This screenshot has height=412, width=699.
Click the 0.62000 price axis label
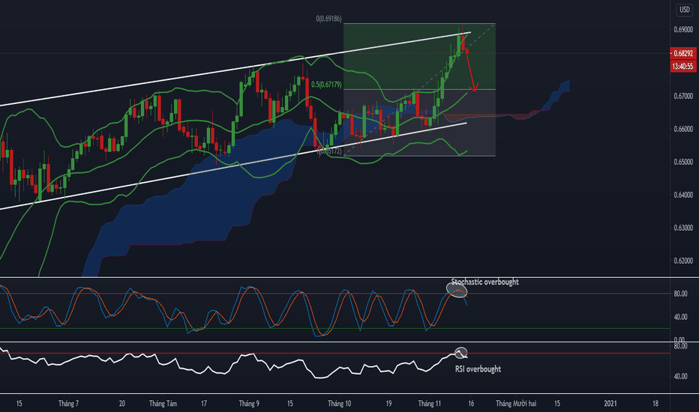tap(683, 261)
